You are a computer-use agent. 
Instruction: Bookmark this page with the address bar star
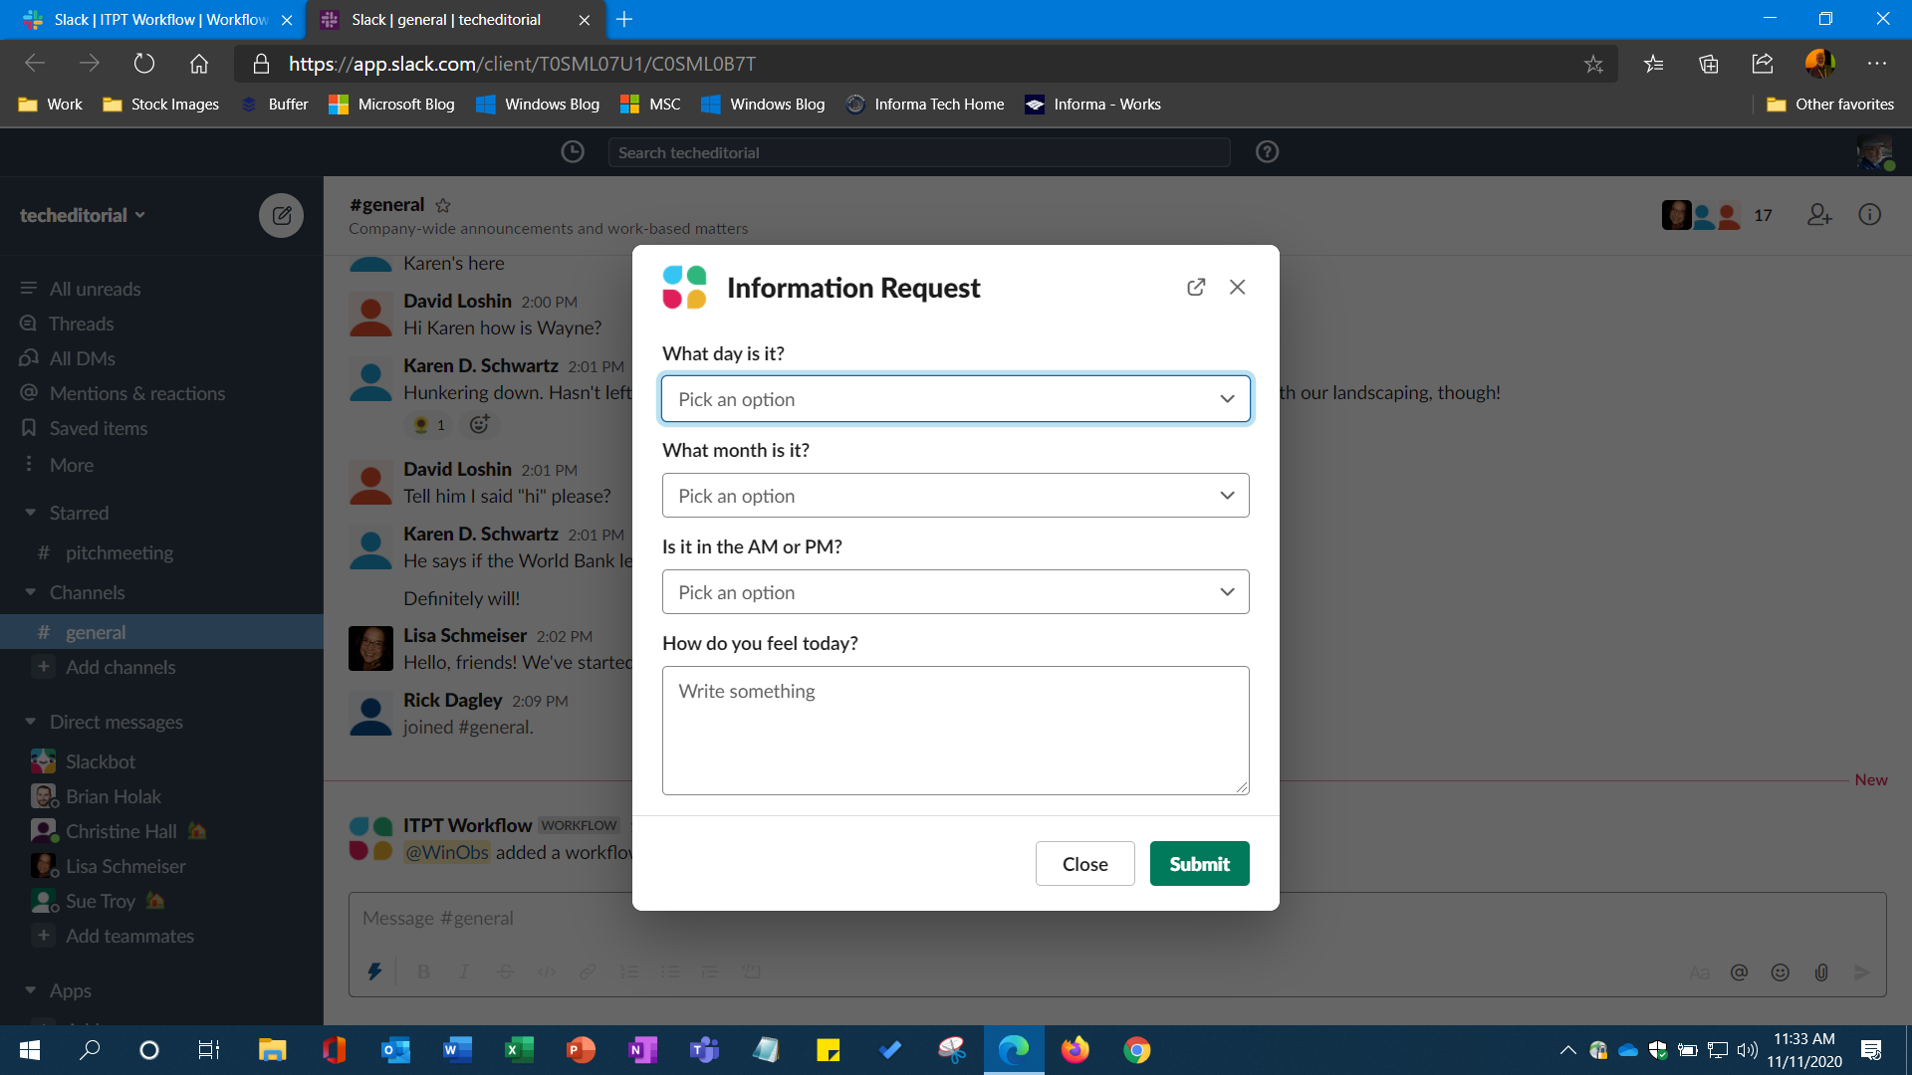[1594, 63]
